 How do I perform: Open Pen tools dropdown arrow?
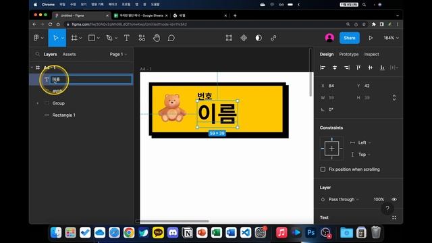(x=116, y=38)
